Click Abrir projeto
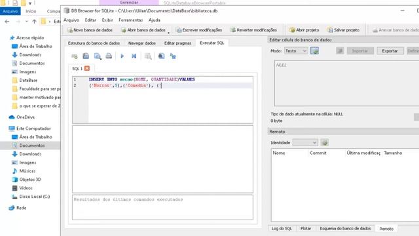The height and width of the screenshot is (236, 419). pyautogui.click(x=304, y=30)
